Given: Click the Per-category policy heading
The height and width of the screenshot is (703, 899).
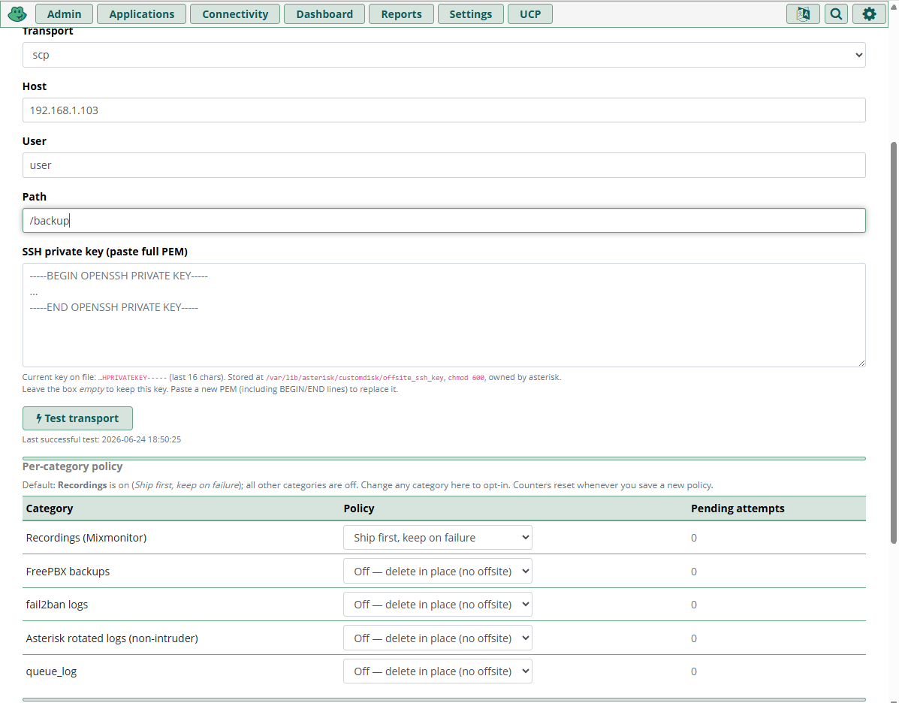Looking at the screenshot, I should (72, 466).
